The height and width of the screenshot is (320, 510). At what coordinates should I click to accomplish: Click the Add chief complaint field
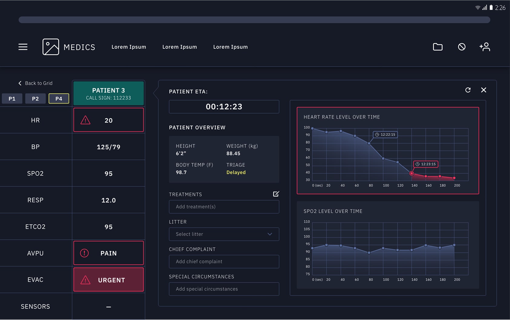click(x=224, y=262)
